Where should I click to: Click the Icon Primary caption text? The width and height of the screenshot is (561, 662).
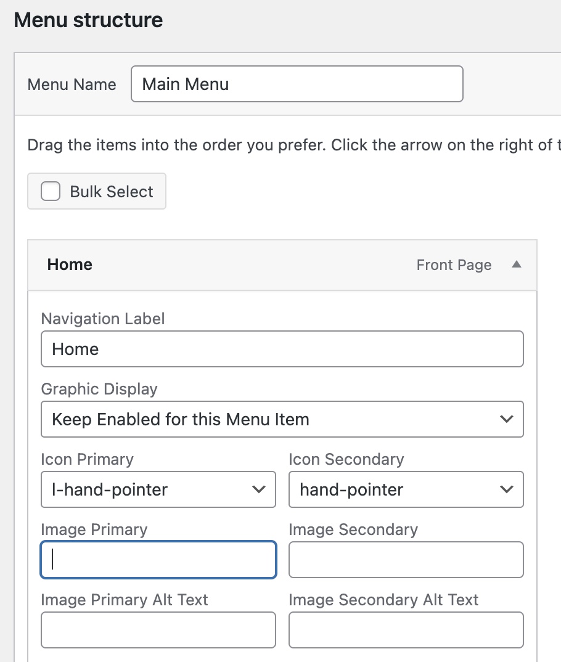click(x=87, y=459)
